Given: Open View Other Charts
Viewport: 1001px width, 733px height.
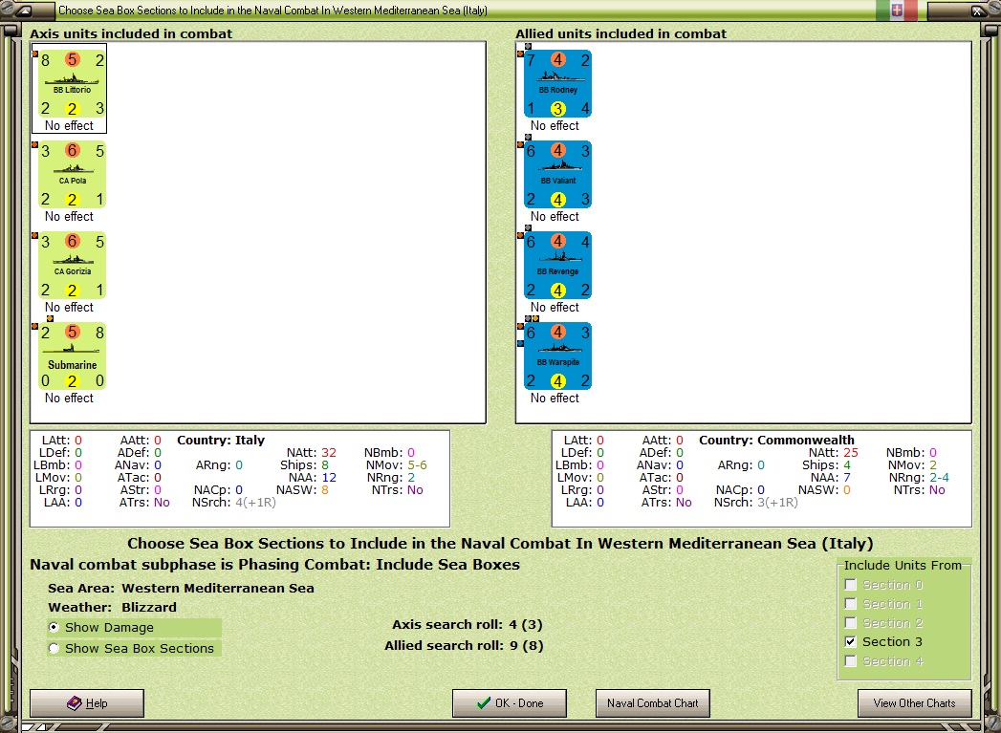Looking at the screenshot, I should point(914,703).
